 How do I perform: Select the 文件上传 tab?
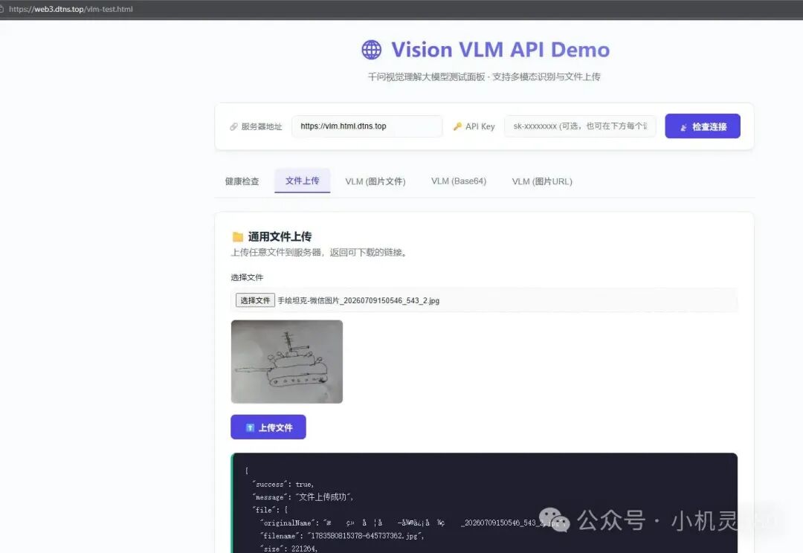[302, 181]
